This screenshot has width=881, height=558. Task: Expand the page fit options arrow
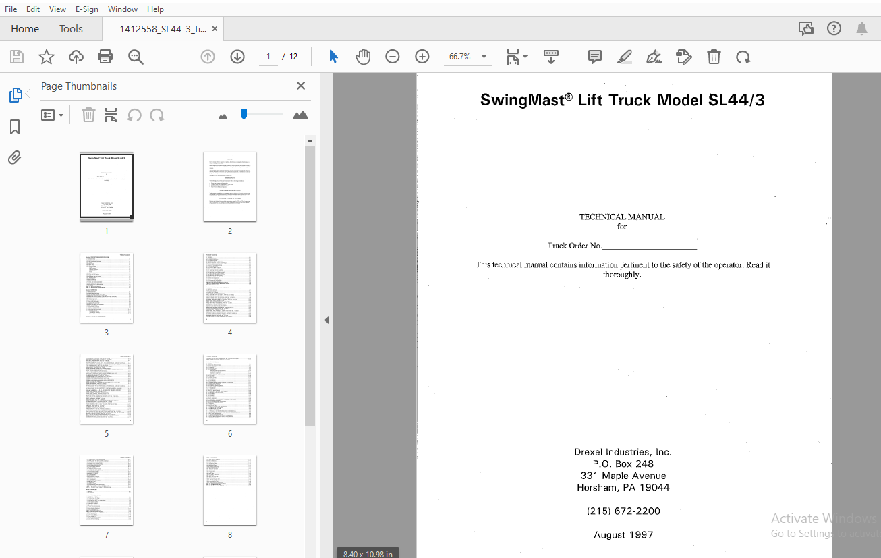(525, 57)
